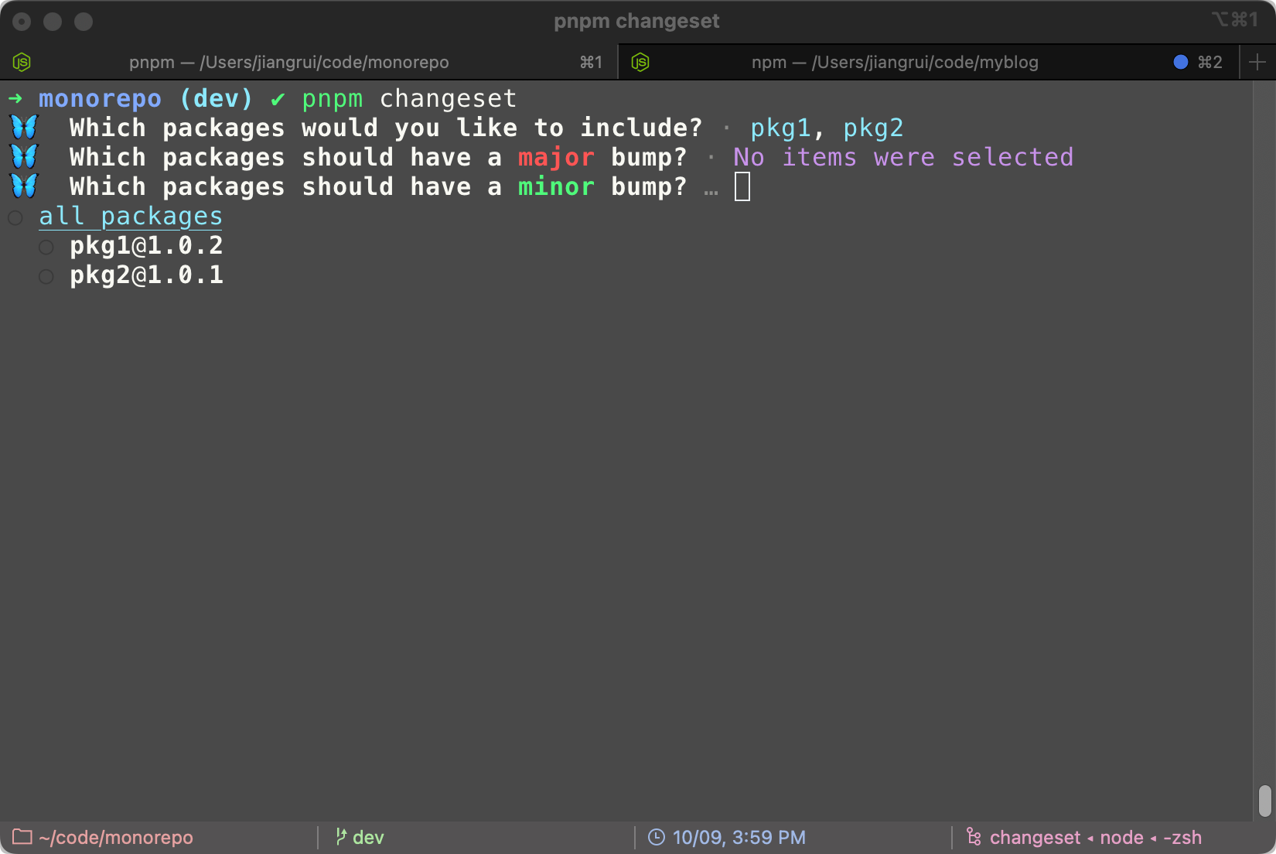Click the process tree icon in status bar
This screenshot has width=1276, height=854.
point(974,837)
